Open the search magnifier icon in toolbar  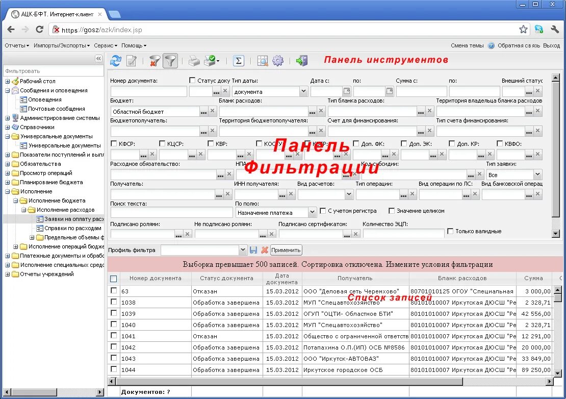point(263,60)
